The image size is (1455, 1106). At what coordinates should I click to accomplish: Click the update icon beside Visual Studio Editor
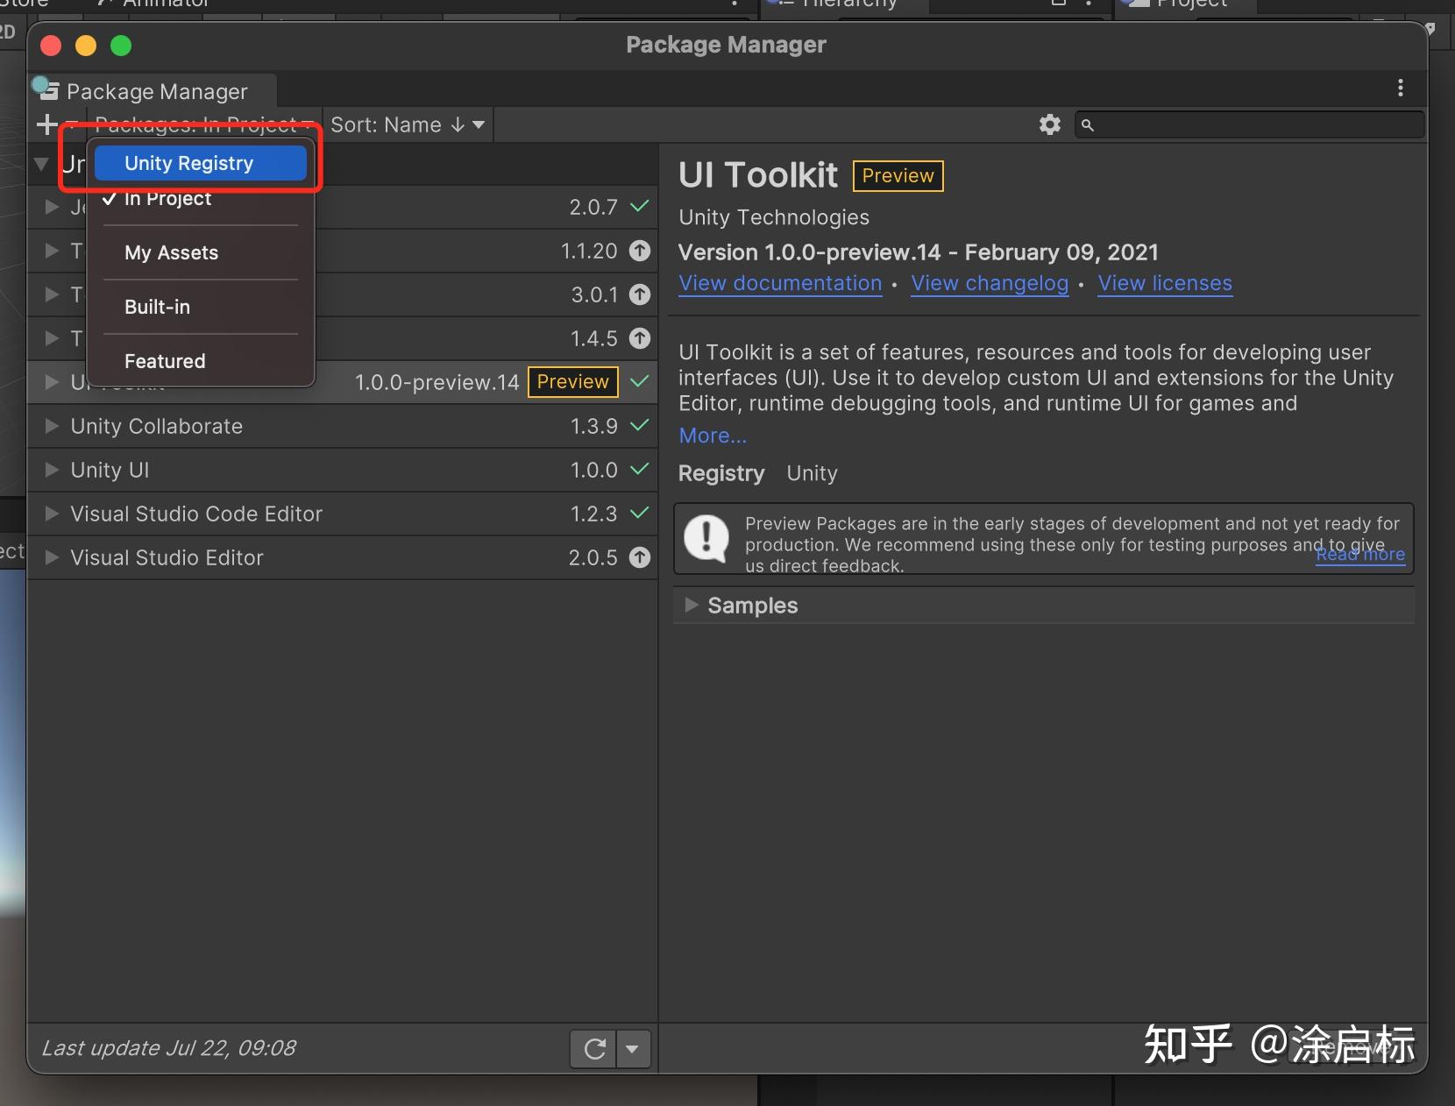coord(641,557)
